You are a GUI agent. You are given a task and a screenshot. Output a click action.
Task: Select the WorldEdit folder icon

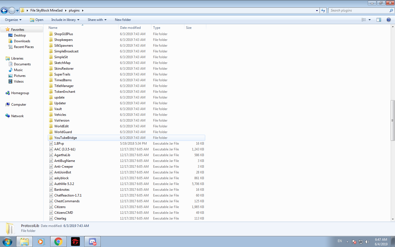point(51,126)
